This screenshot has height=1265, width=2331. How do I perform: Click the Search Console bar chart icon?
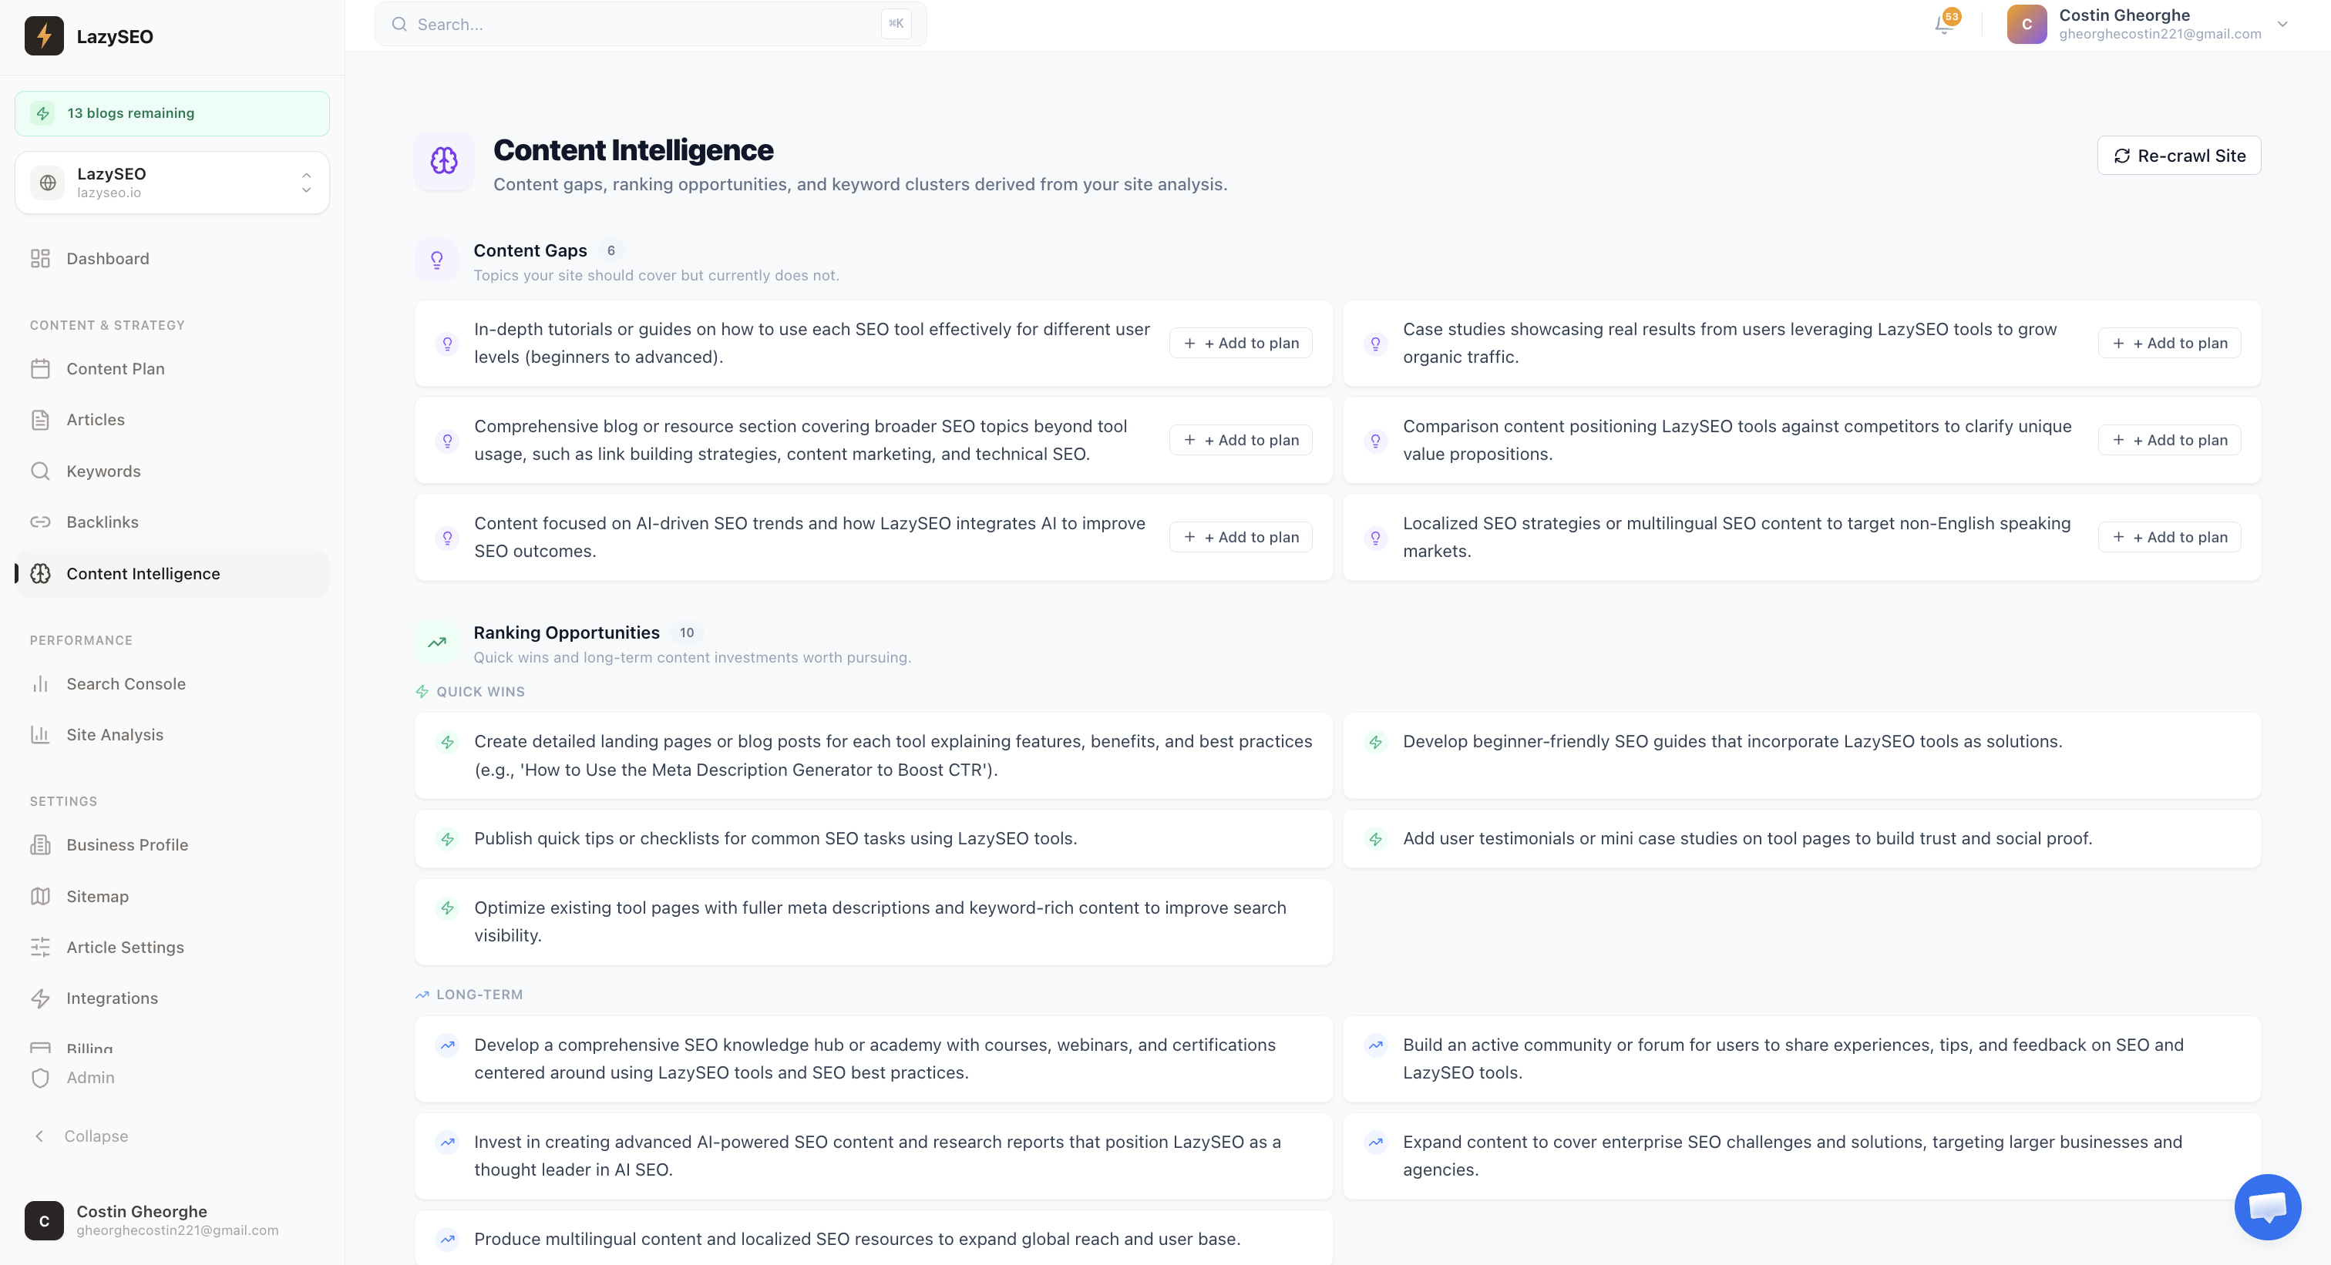(x=40, y=683)
